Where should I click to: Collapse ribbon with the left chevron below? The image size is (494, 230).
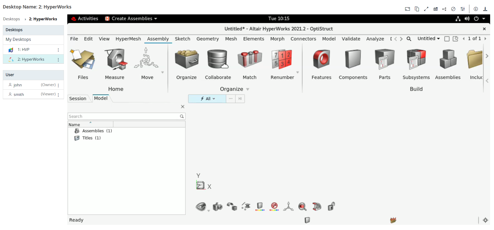[487, 81]
